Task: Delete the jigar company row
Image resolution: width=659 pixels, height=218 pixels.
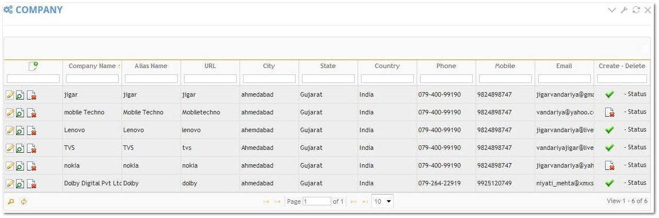Action: (x=32, y=95)
